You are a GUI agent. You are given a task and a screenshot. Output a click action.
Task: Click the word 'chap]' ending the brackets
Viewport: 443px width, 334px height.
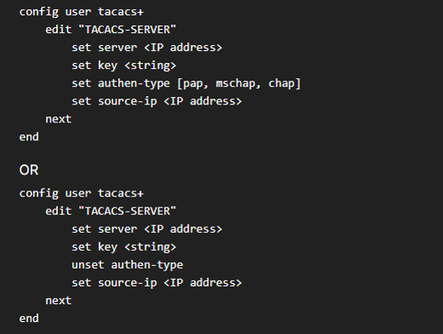click(284, 83)
